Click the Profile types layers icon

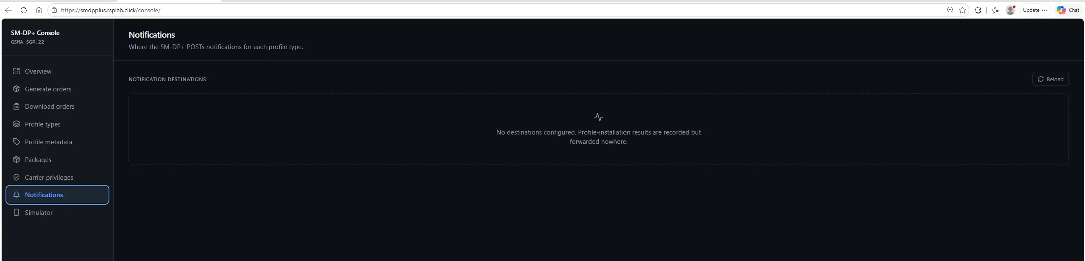(17, 124)
